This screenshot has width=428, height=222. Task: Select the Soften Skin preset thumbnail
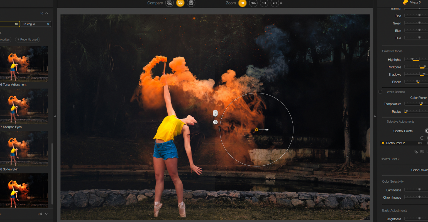(x=24, y=148)
